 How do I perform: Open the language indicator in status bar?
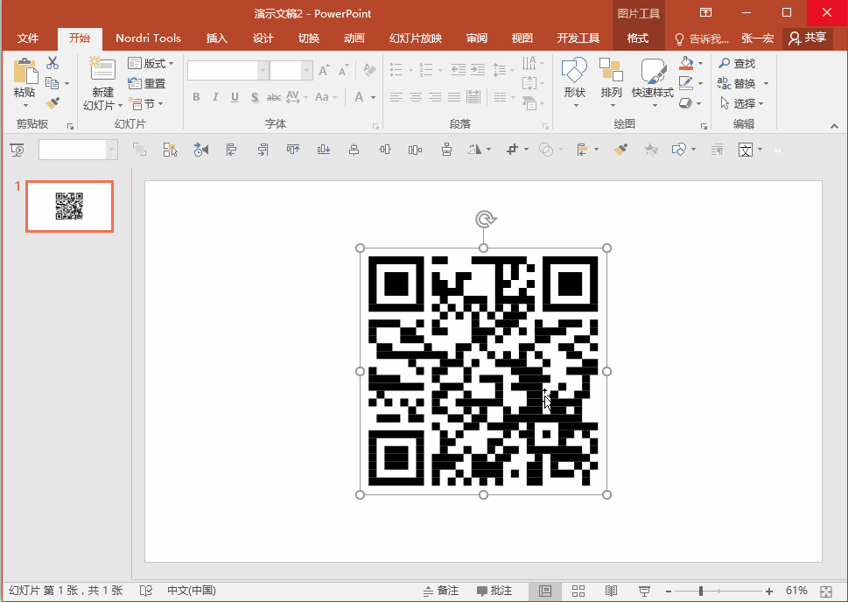pos(191,591)
